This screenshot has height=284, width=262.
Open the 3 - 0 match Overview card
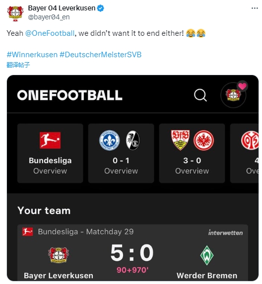(x=192, y=153)
